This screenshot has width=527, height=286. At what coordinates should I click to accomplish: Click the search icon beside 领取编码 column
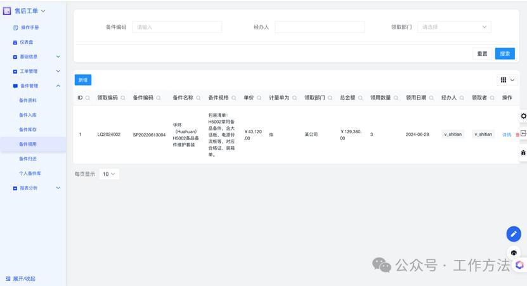123,98
